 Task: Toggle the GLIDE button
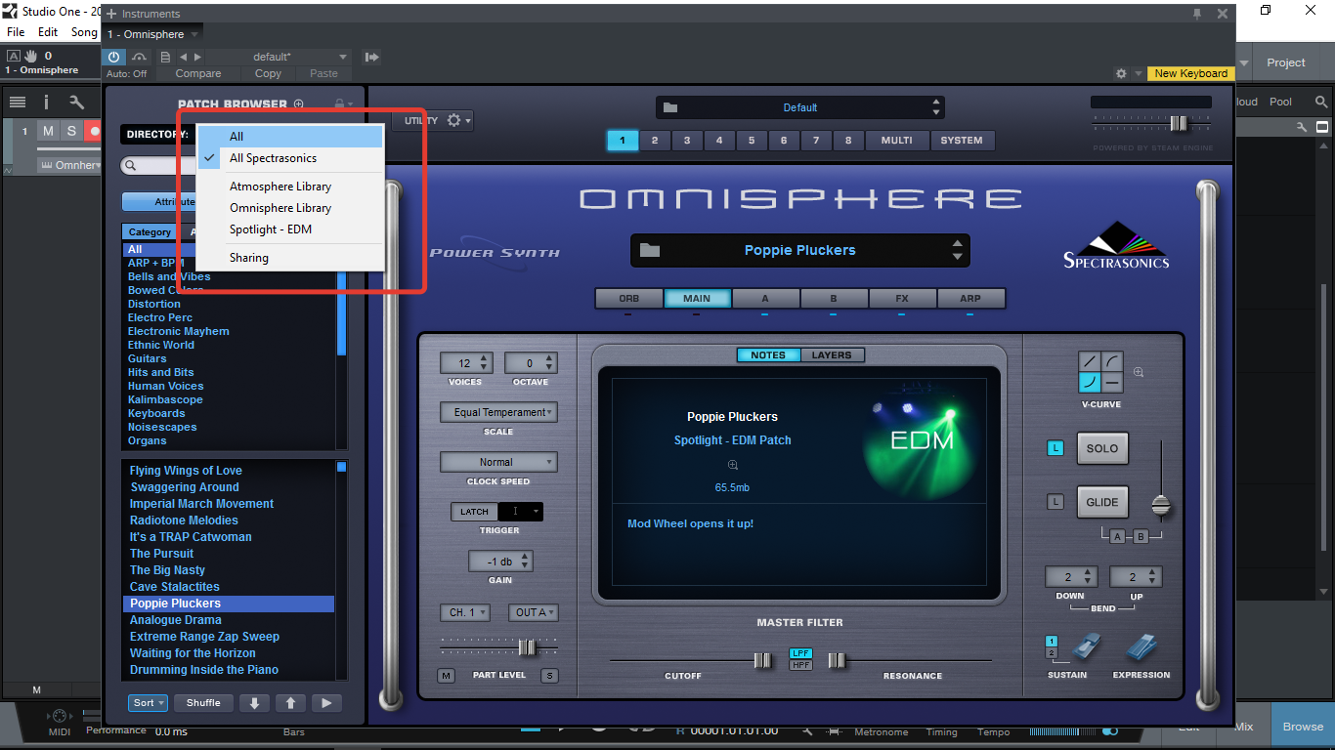pos(1102,503)
